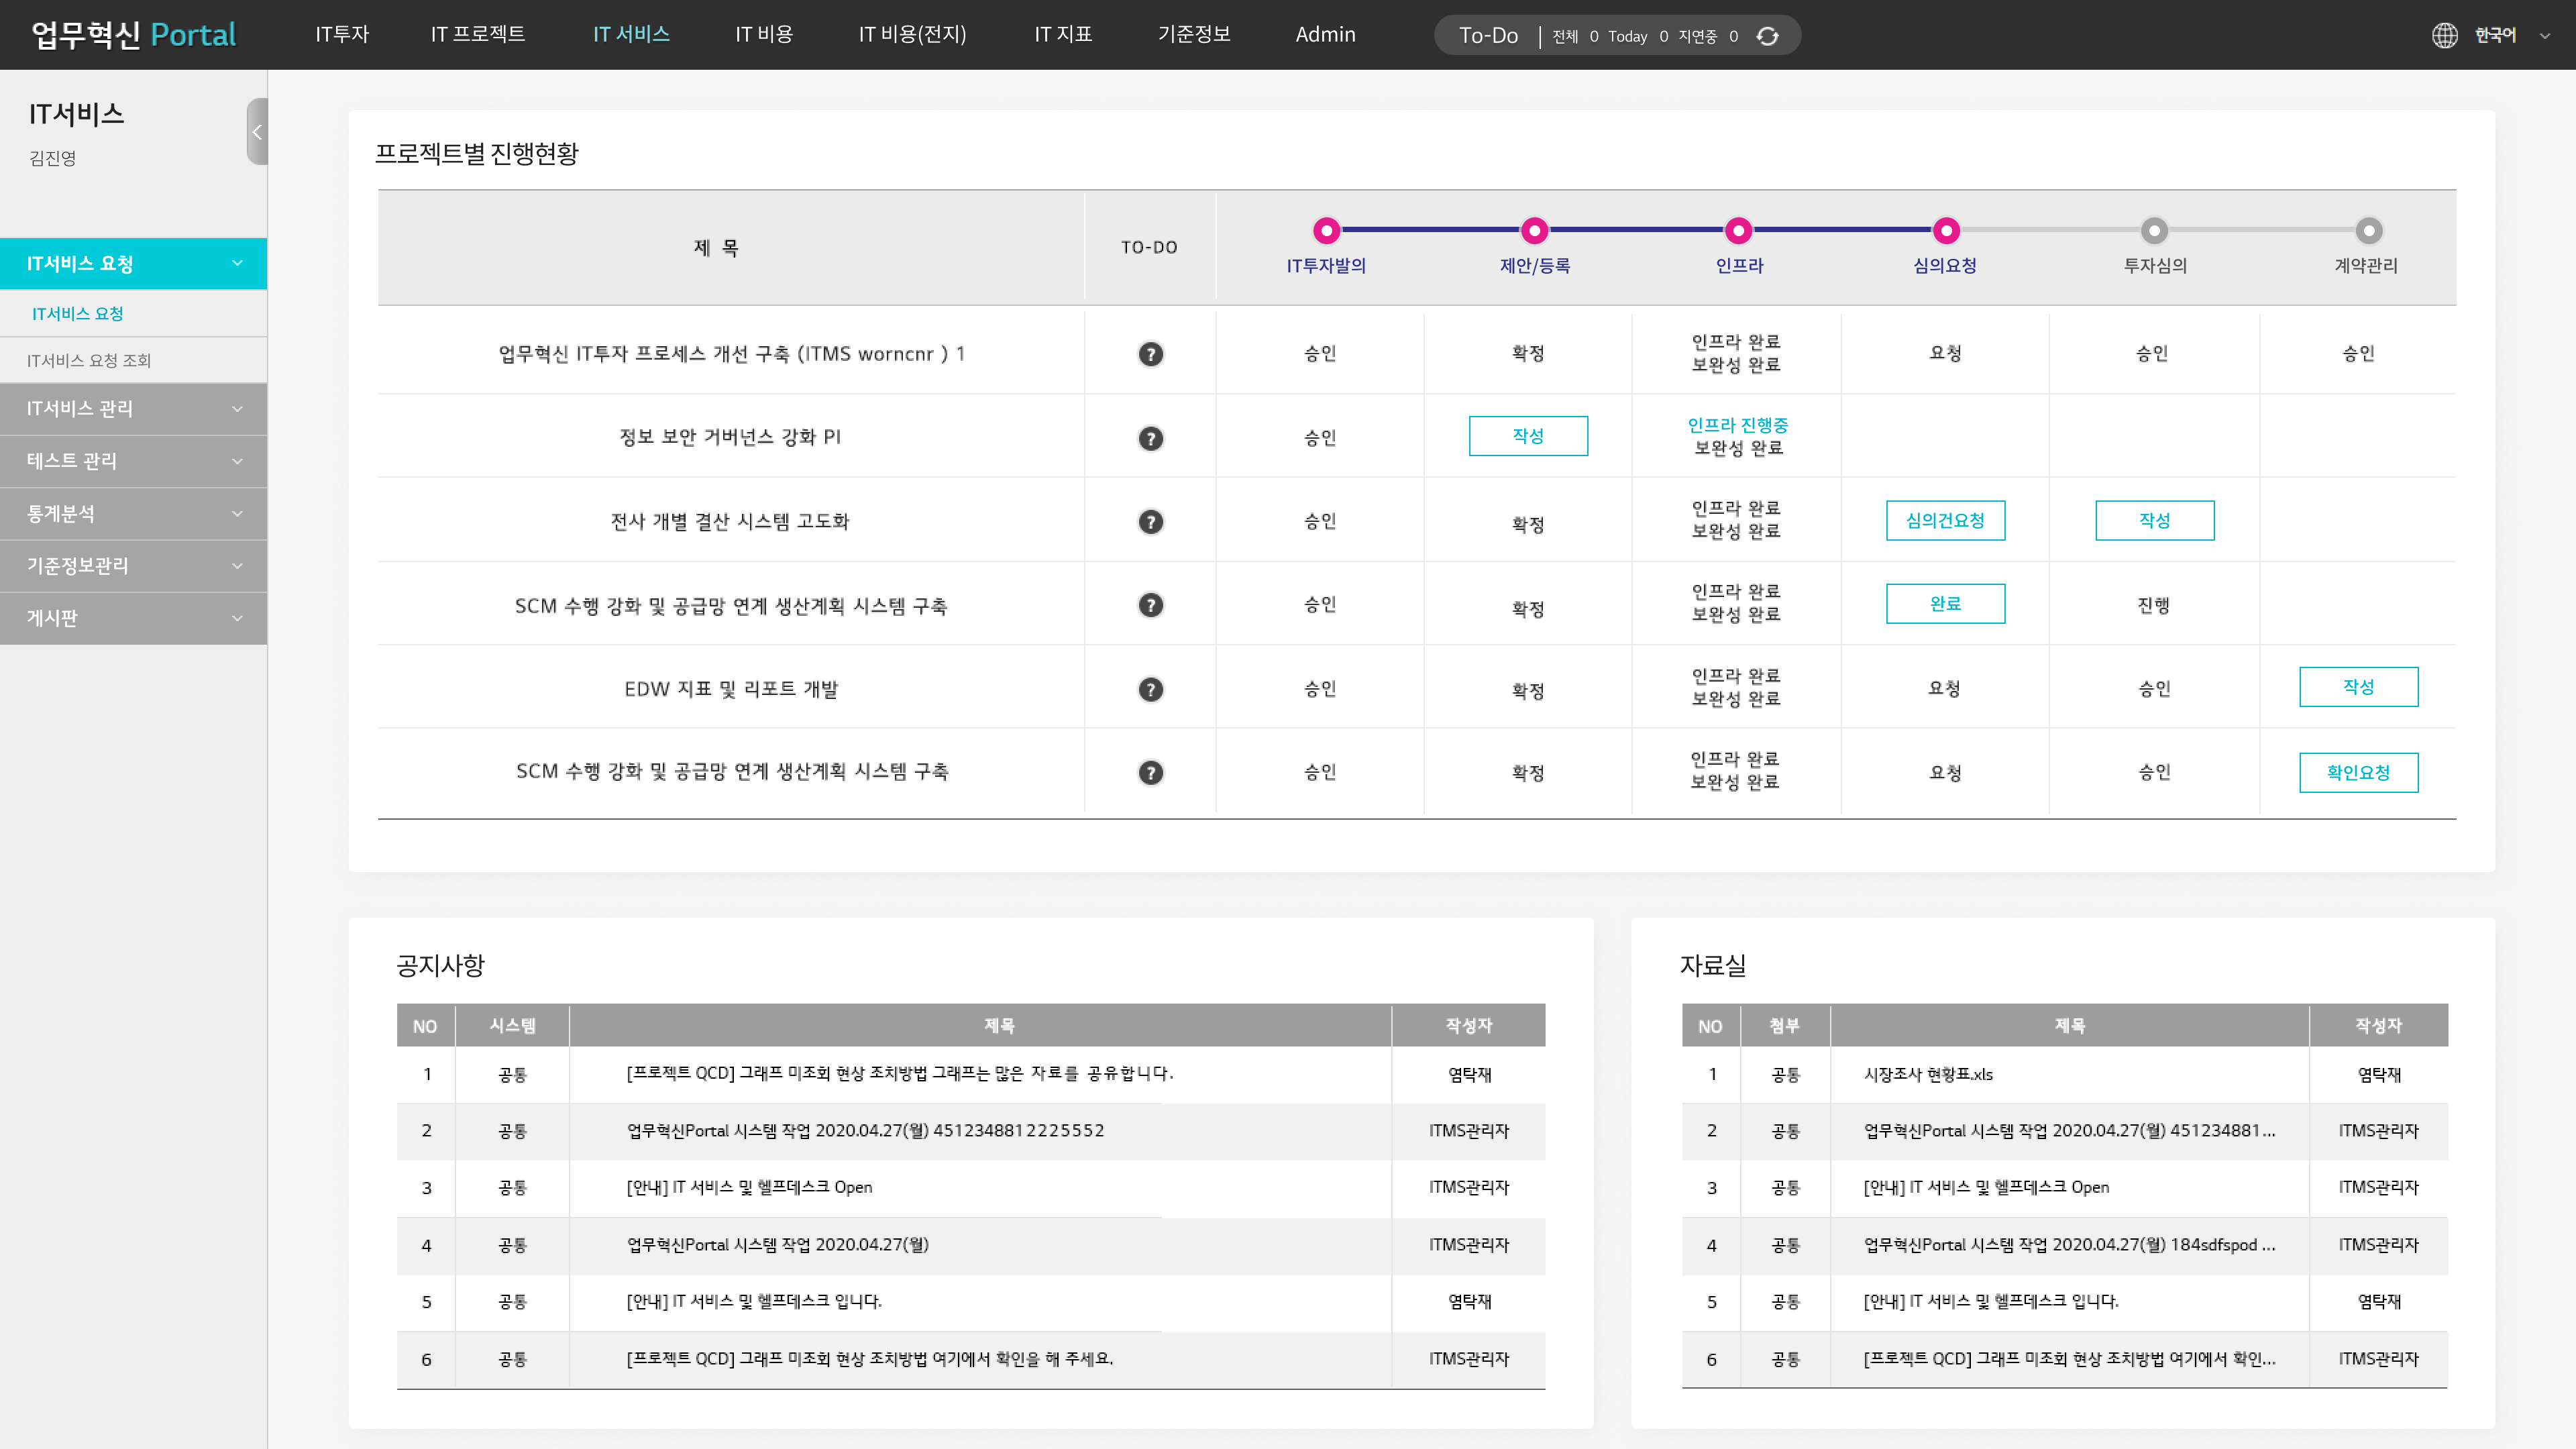The width and height of the screenshot is (2576, 1449).
Task: Click 작성 button in 전사 개별 결산 row
Action: click(2155, 521)
